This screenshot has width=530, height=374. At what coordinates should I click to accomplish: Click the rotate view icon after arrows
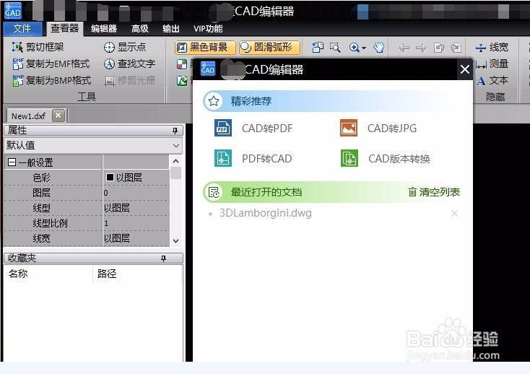pyautogui.click(x=439, y=48)
